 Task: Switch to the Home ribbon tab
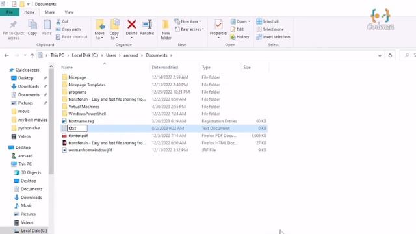pos(29,12)
